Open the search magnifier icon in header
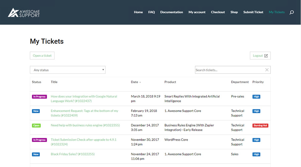This screenshot has height=167, width=301. (292, 12)
